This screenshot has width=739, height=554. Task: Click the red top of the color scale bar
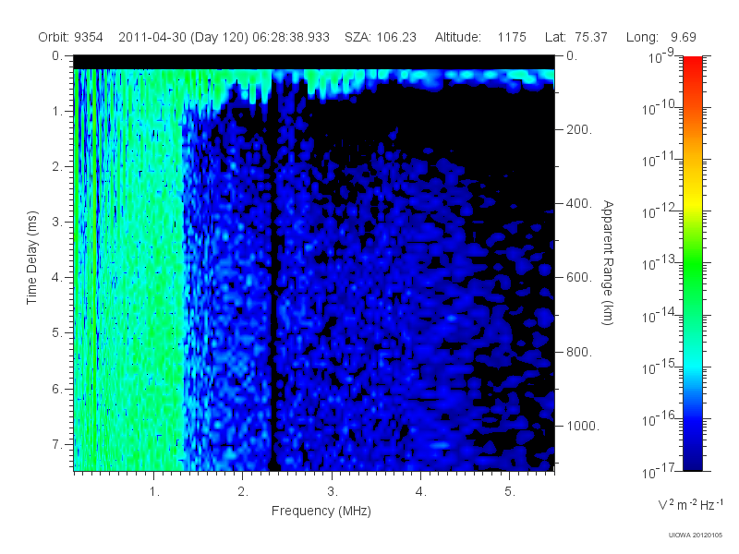693,64
